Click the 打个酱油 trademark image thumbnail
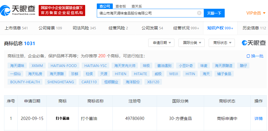The height and width of the screenshot is (131, 268). (x=62, y=118)
